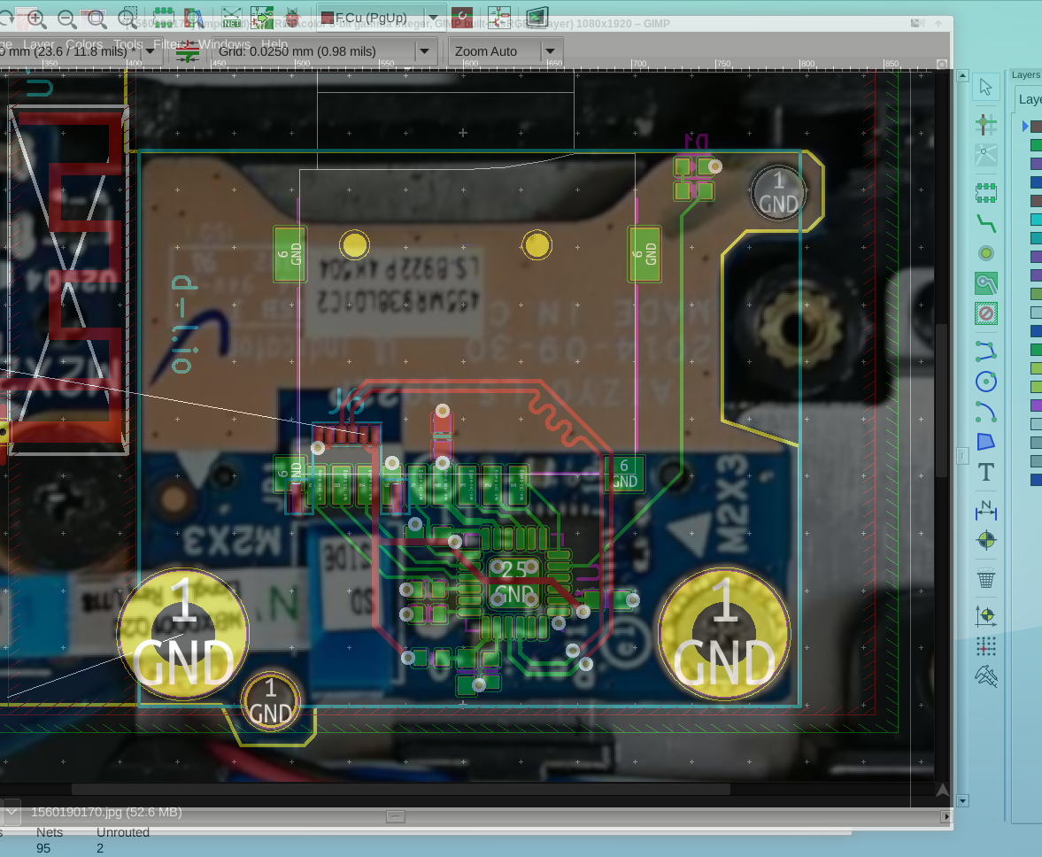Run Design Rules Check ladybug icon

(x=292, y=18)
